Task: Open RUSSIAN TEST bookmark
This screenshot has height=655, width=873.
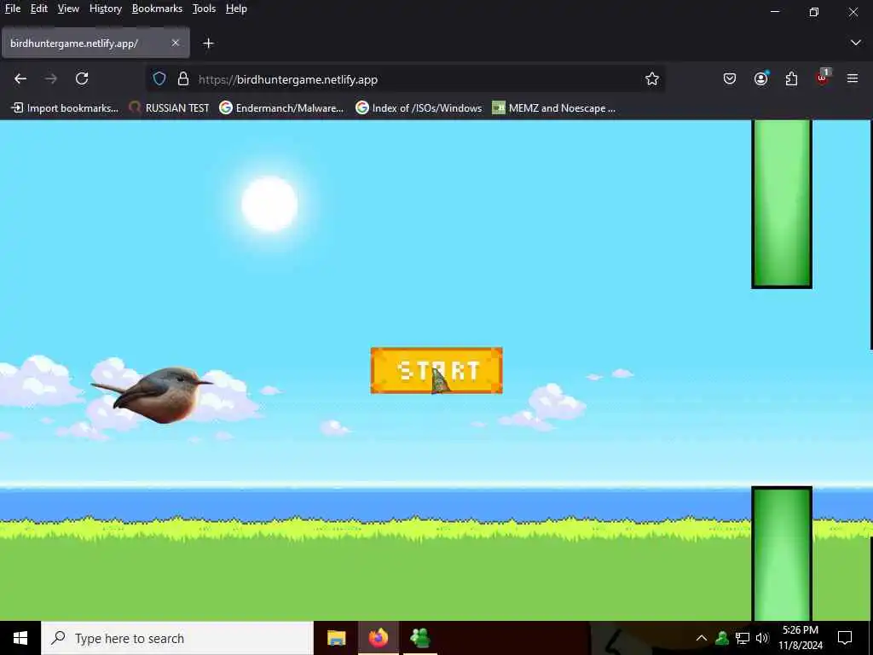Action: point(169,108)
